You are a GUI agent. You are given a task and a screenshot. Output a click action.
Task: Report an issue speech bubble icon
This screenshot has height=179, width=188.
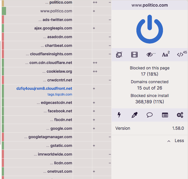[x=149, y=115]
